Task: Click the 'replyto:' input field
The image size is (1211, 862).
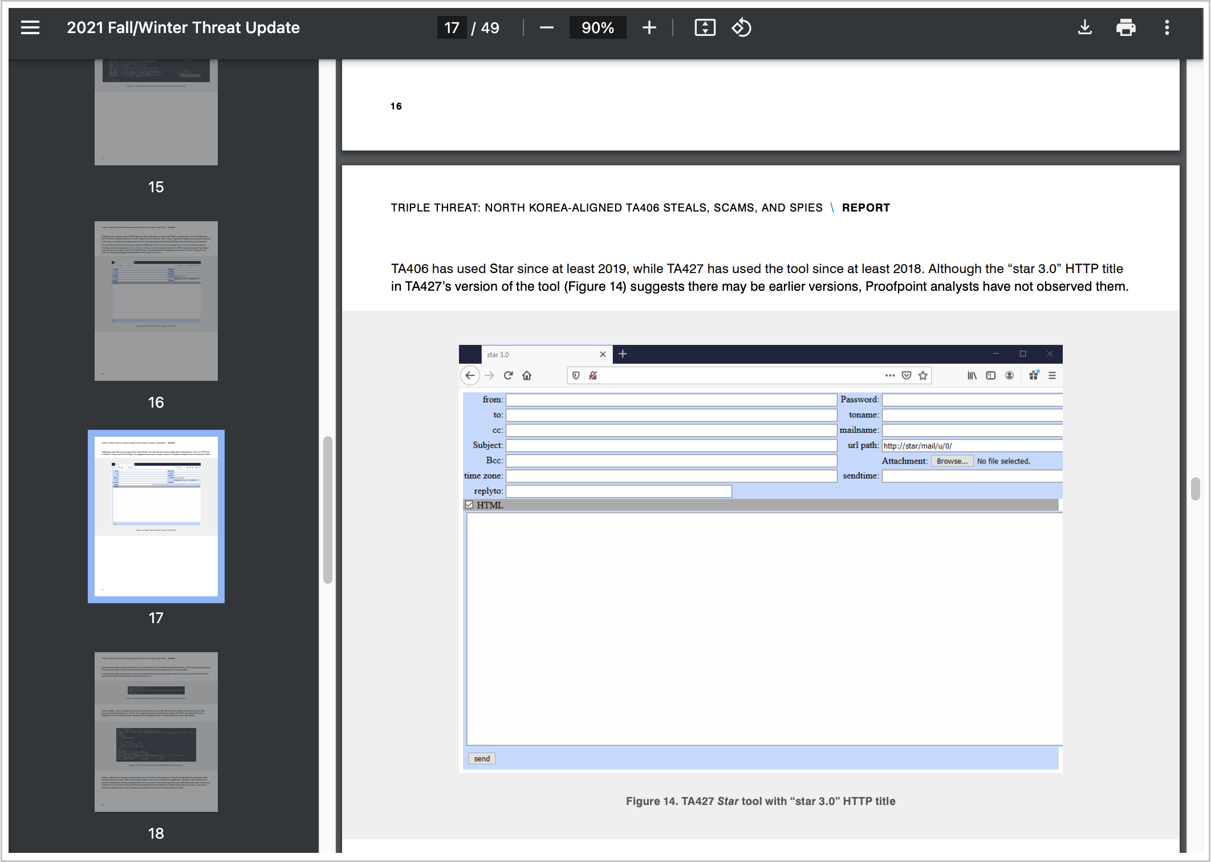Action: (x=619, y=491)
